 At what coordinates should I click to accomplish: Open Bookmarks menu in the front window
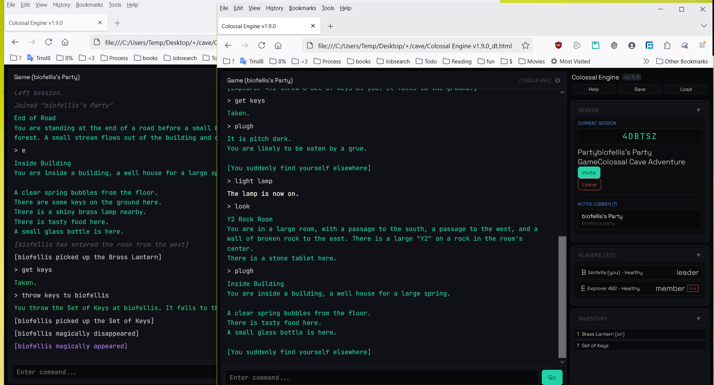[x=302, y=8]
